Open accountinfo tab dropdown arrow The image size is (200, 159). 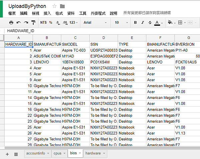tap(48, 153)
